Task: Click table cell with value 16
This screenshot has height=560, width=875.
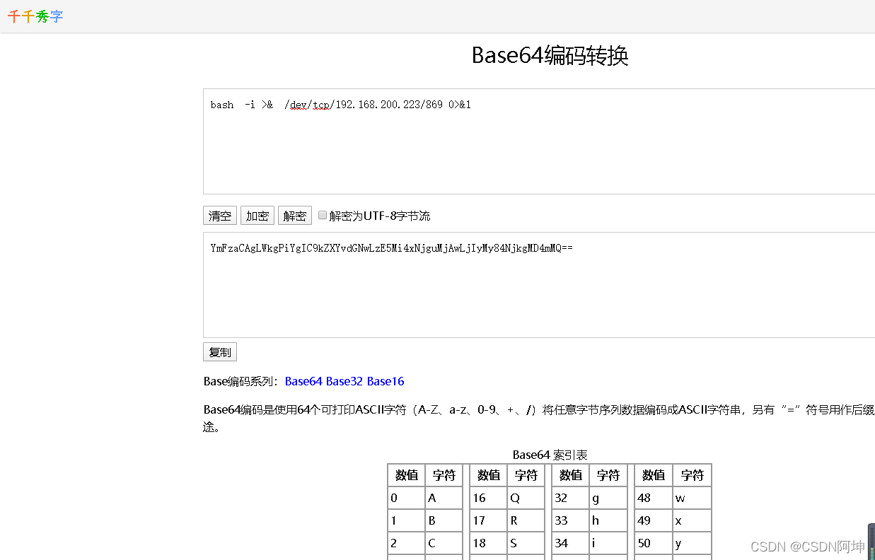Action: tap(488, 498)
